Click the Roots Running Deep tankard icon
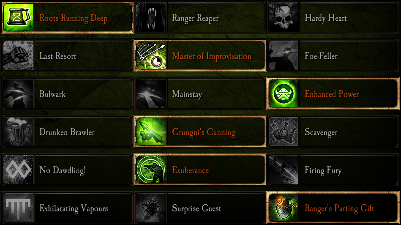This screenshot has height=225, width=401. pyautogui.click(x=18, y=17)
